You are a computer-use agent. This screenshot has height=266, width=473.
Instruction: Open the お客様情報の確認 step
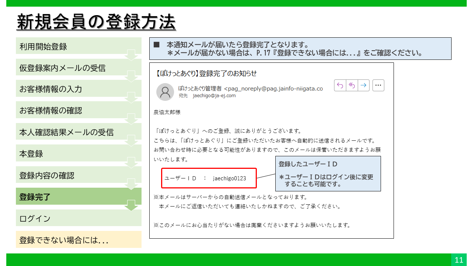[x=78, y=110]
